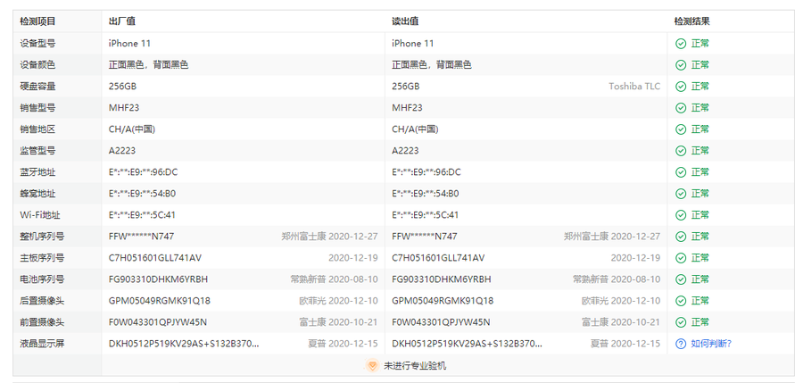Click the green check icon for 销售地区
Image resolution: width=803 pixels, height=383 pixels.
tap(681, 129)
